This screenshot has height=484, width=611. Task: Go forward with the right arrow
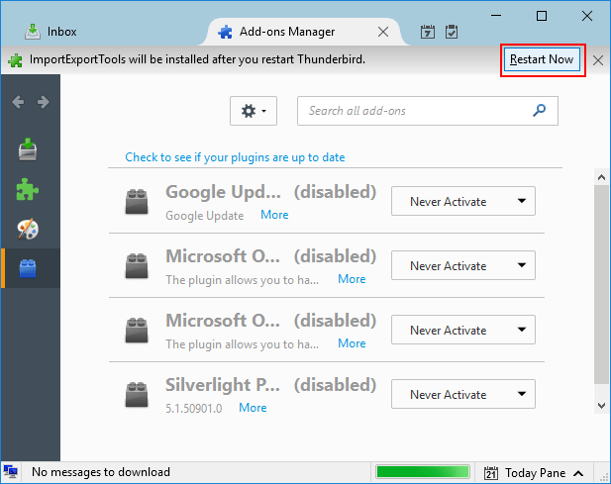click(44, 102)
